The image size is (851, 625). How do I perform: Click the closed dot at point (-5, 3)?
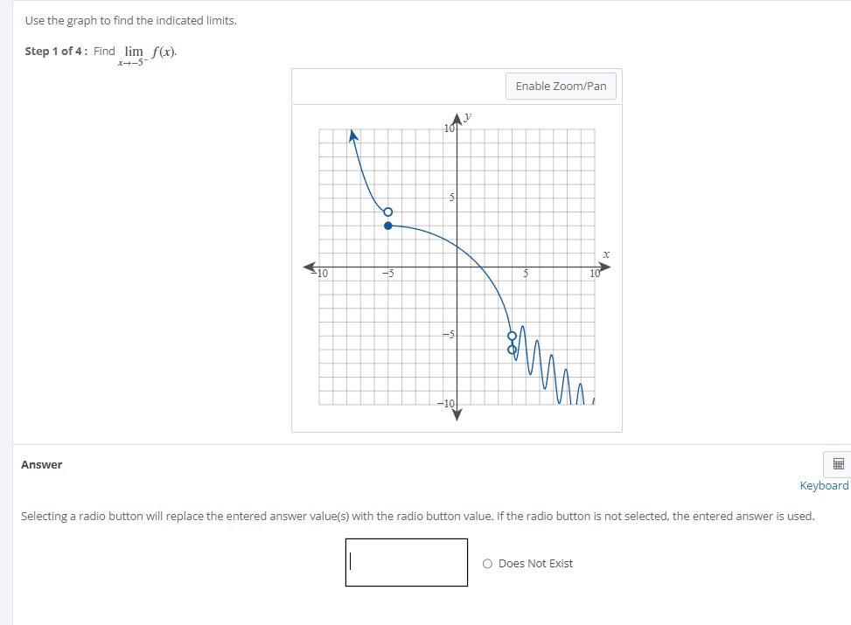point(388,226)
